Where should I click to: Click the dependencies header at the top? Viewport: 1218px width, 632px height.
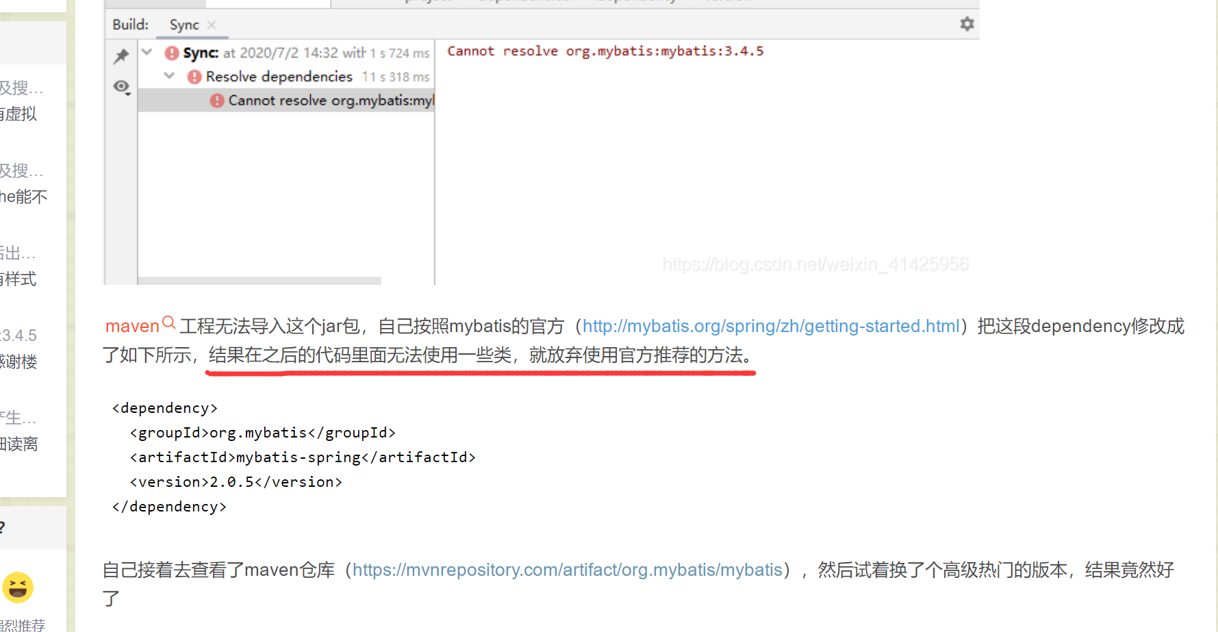pyautogui.click(x=523, y=3)
